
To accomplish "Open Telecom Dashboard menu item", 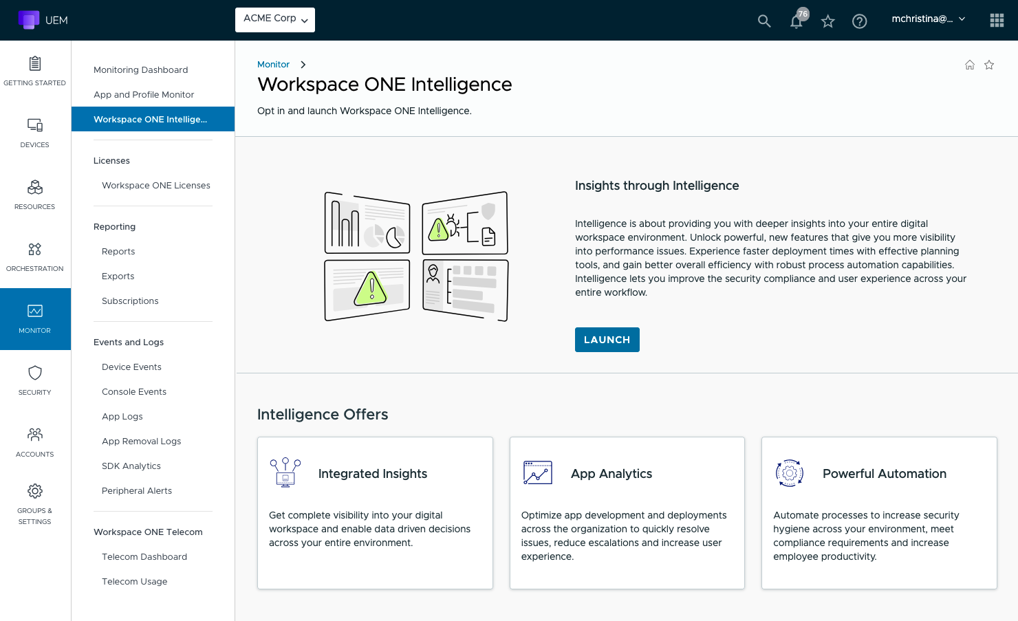I will 144,557.
